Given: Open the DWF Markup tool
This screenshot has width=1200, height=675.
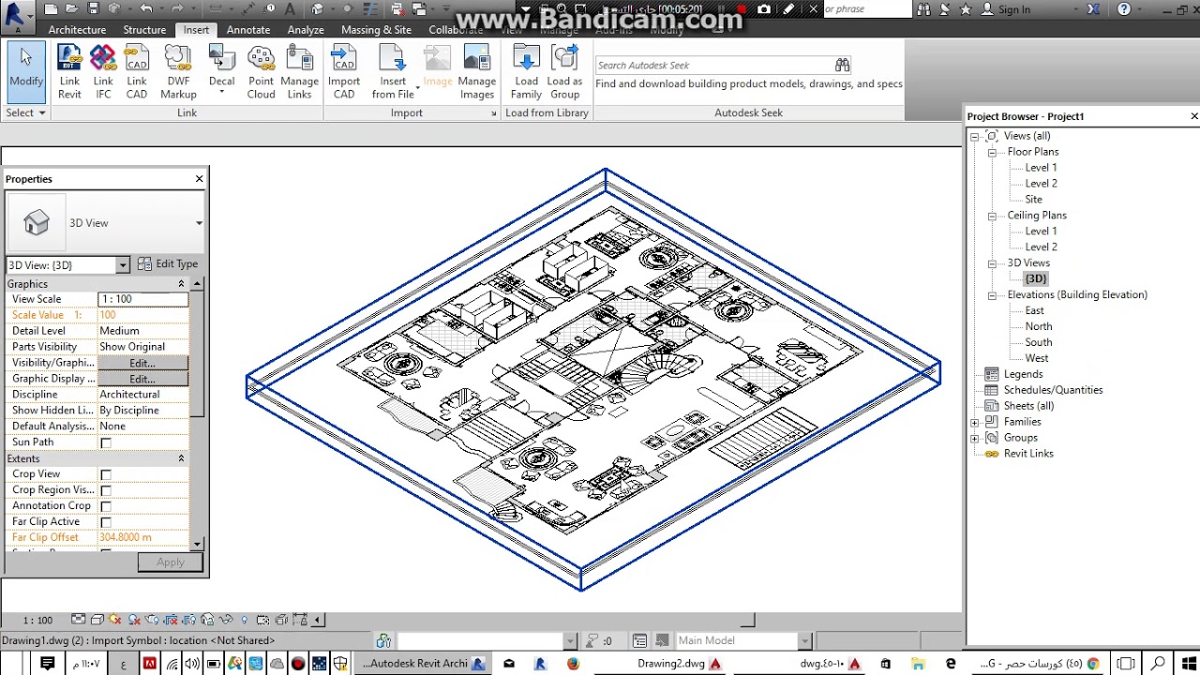Looking at the screenshot, I should 178,71.
